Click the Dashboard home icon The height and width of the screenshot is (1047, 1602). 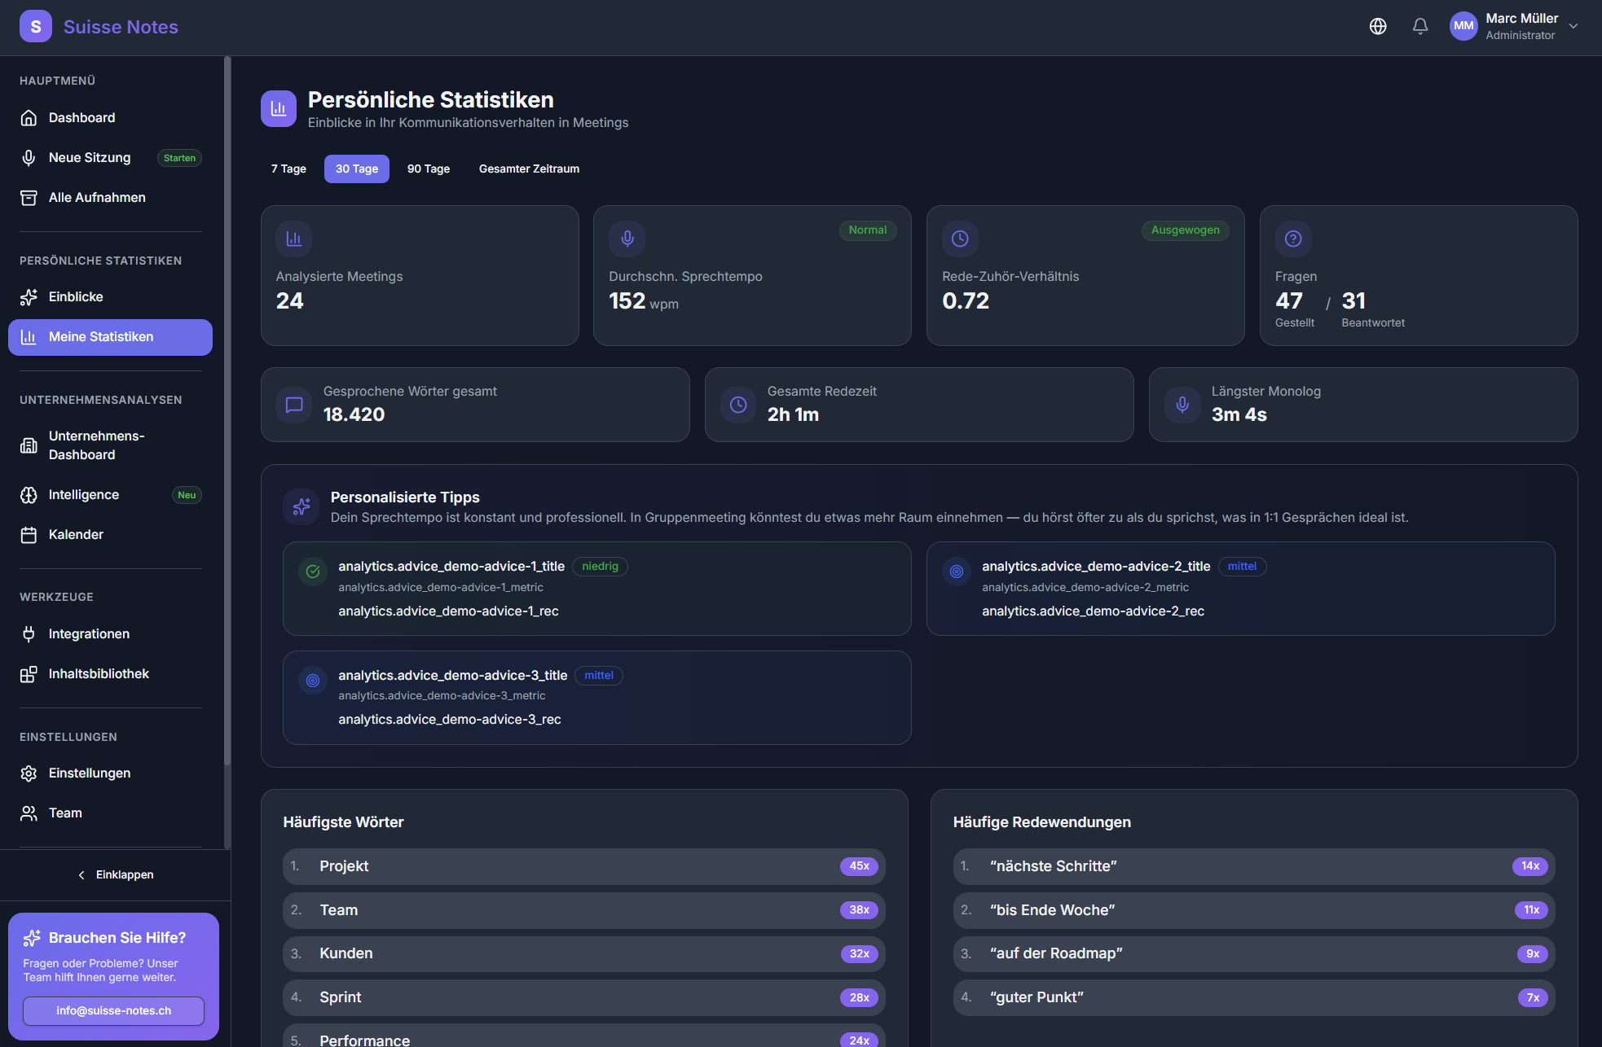pyautogui.click(x=29, y=118)
